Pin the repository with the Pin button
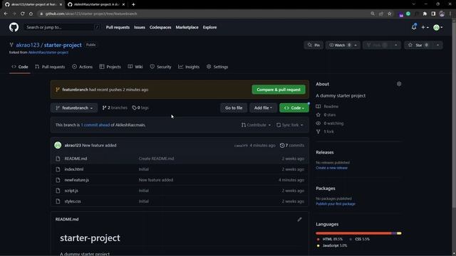Screen dimensions: 456x256 pos(313,45)
